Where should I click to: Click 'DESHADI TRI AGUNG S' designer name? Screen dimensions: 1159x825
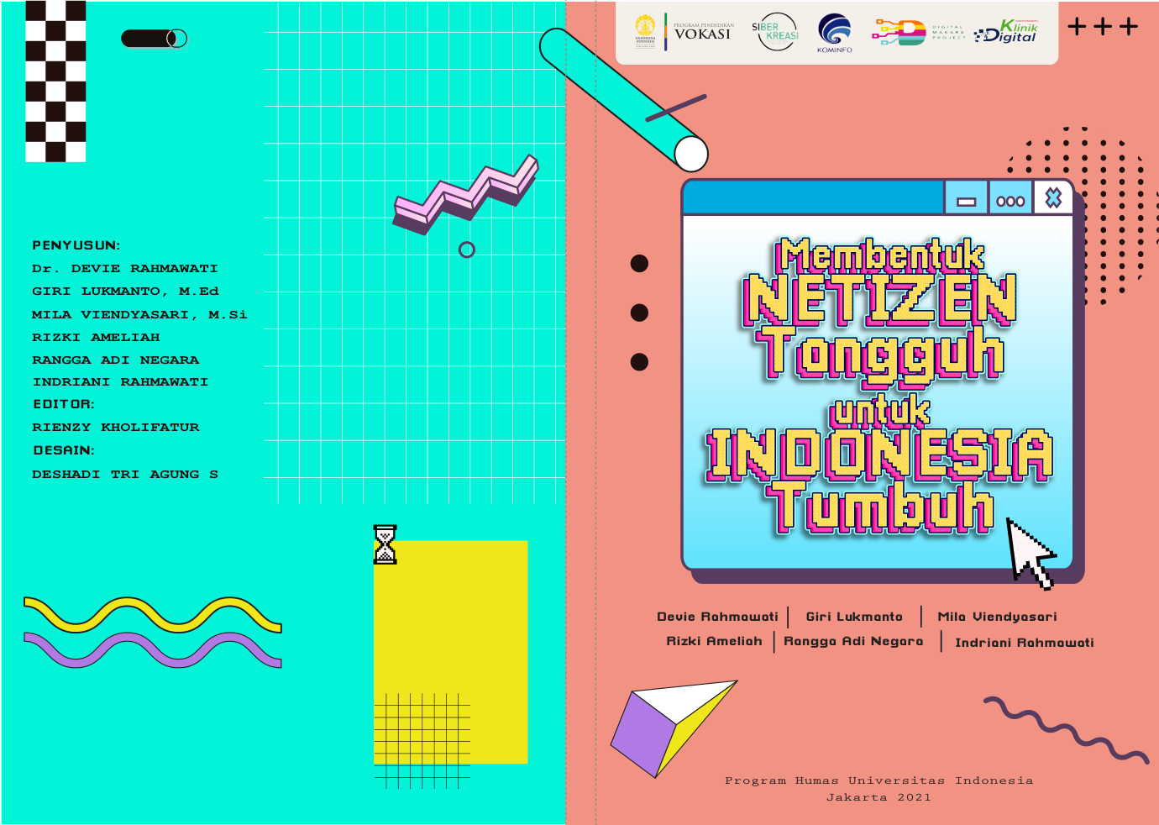125,475
